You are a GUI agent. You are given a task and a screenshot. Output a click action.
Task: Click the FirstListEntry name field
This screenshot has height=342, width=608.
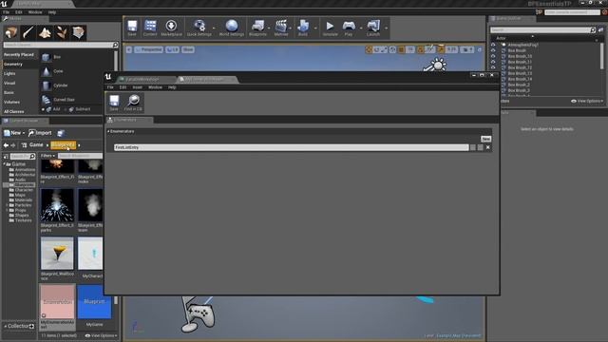(292, 147)
